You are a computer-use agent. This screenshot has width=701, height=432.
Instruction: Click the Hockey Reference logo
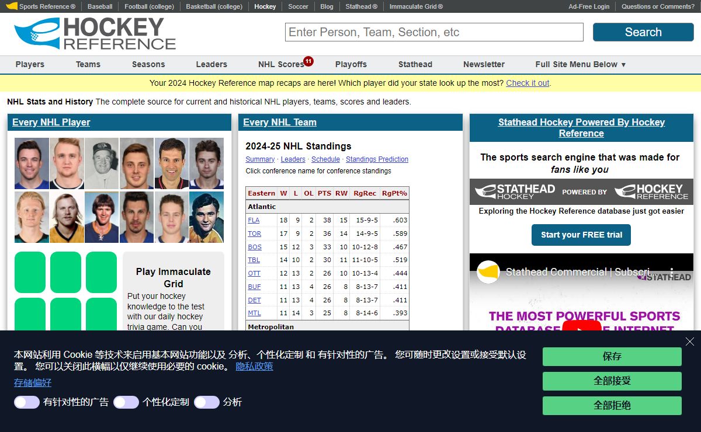(x=95, y=34)
